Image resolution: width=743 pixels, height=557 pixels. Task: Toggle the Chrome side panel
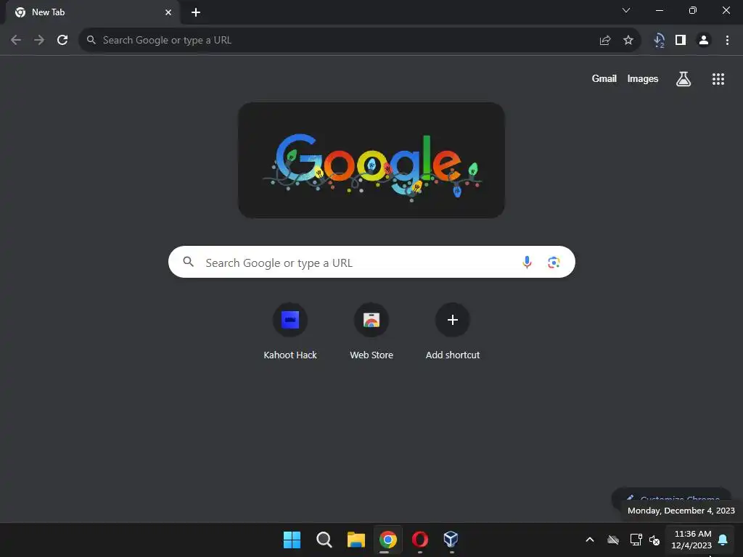[x=681, y=41]
